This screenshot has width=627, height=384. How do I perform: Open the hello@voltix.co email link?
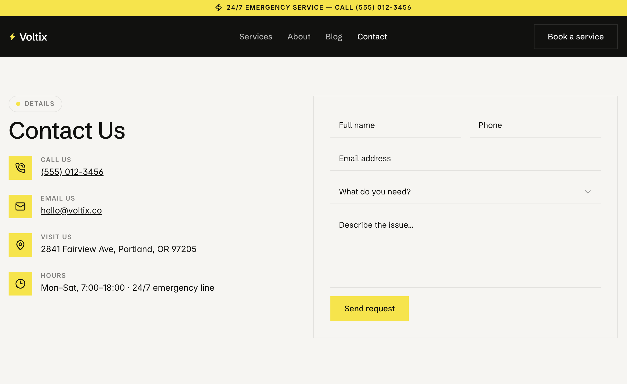click(71, 211)
